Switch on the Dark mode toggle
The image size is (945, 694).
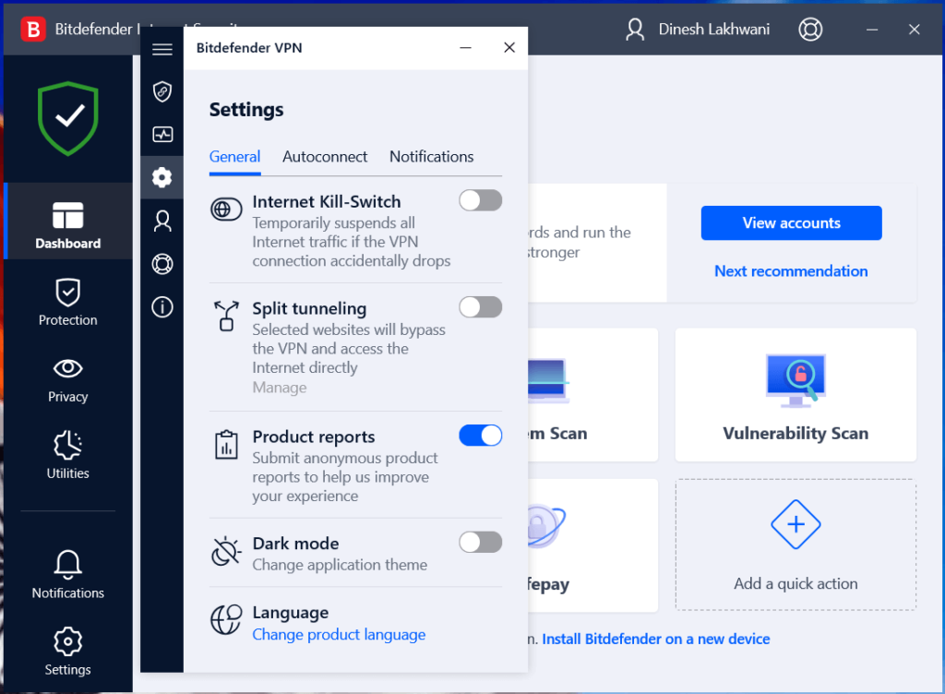[x=480, y=543]
